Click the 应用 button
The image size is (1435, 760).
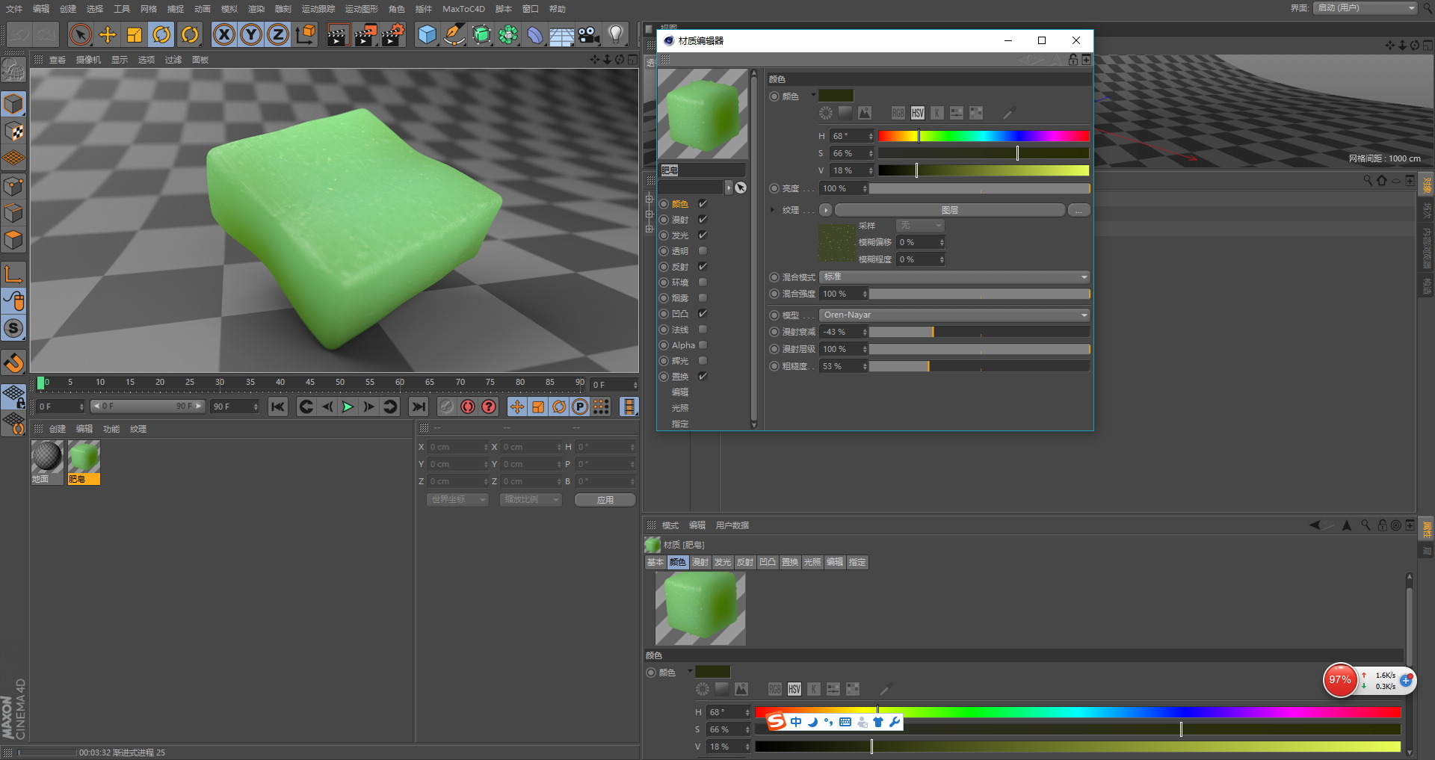click(x=605, y=500)
